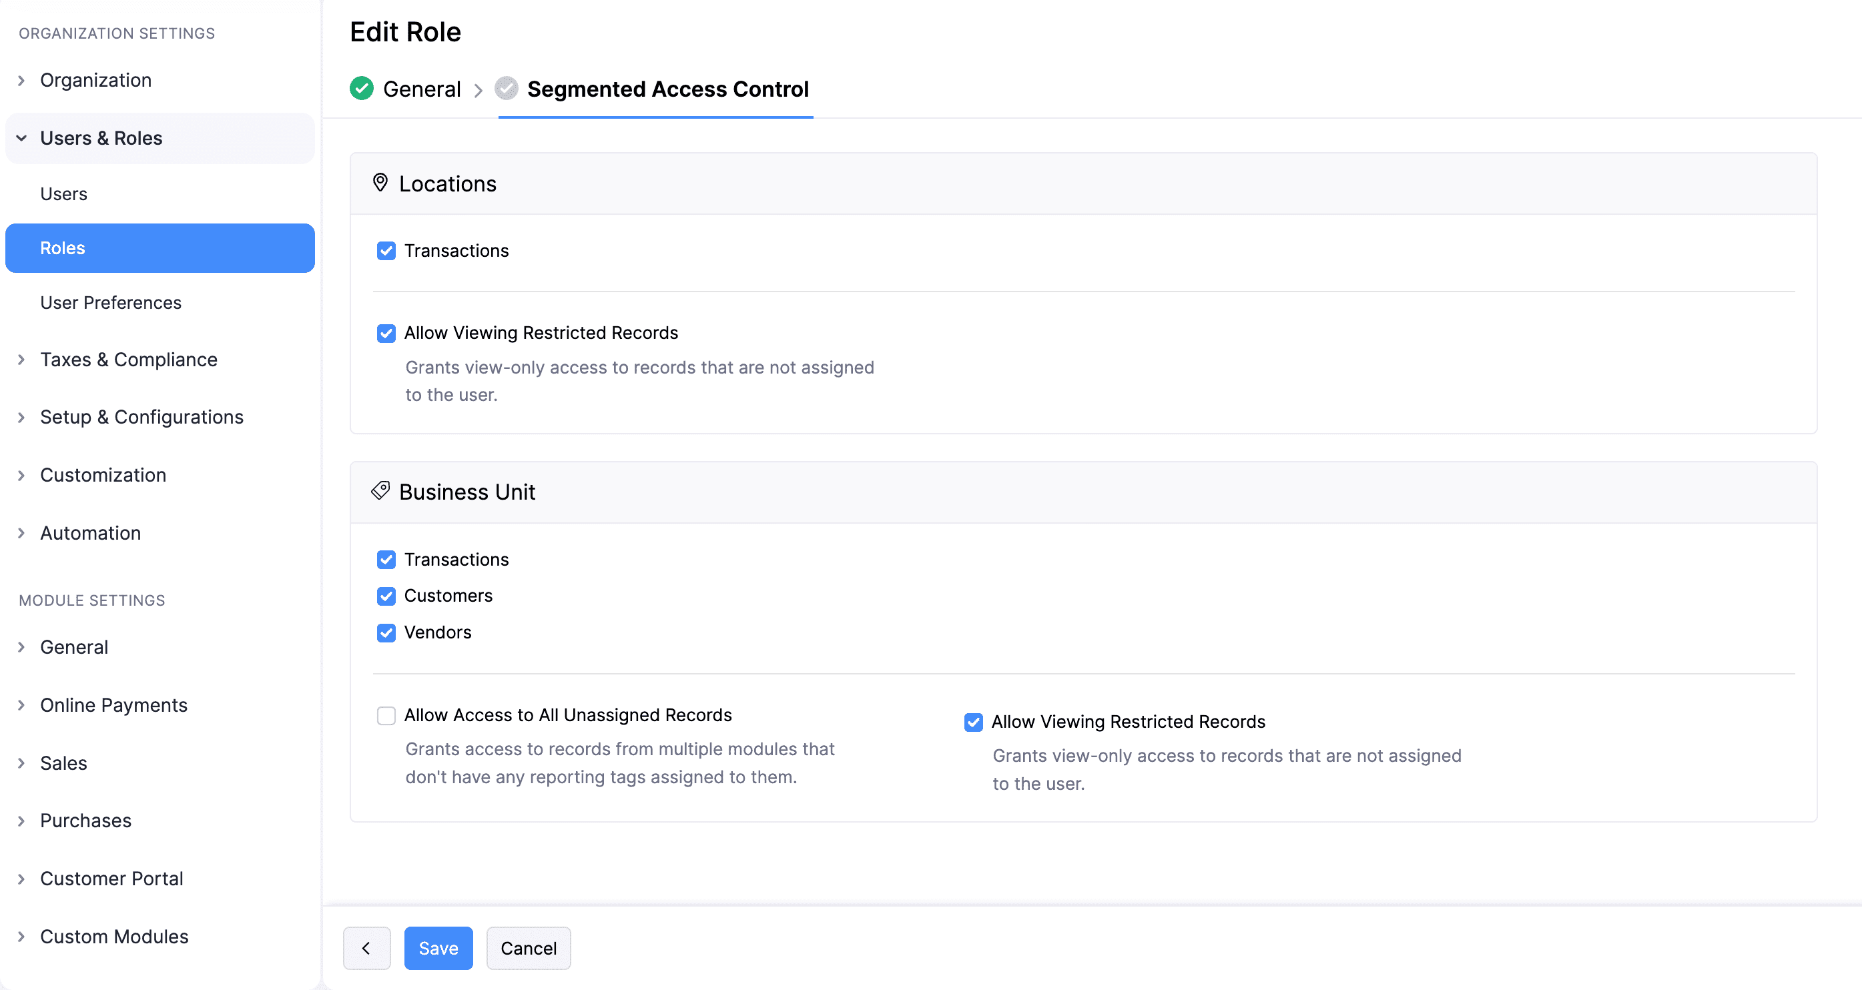Click the green checkmark next to General
This screenshot has height=990, width=1862.
coord(360,88)
